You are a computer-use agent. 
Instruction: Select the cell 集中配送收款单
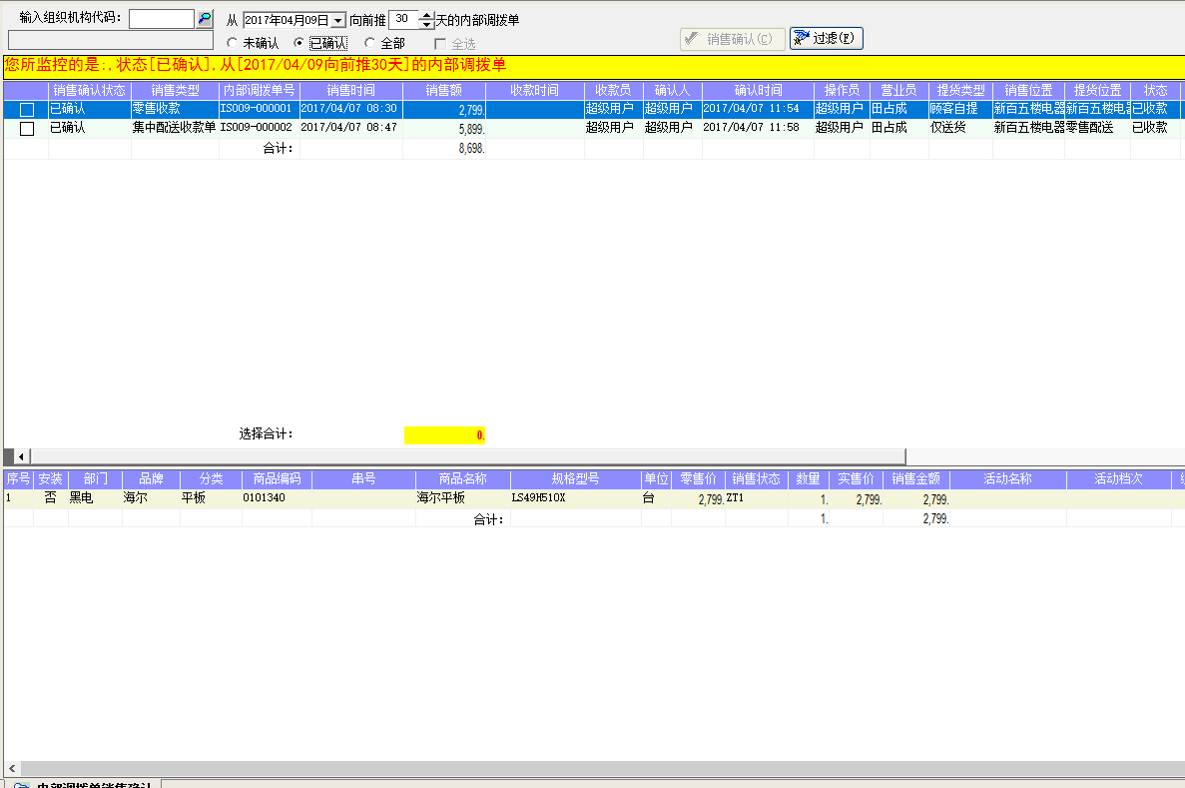(175, 128)
